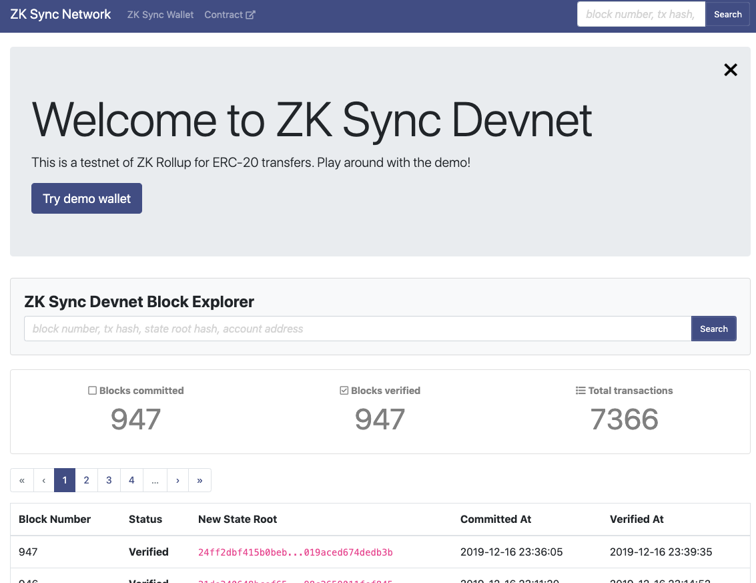Select pagination page 1
This screenshot has height=583, width=756.
click(x=65, y=480)
